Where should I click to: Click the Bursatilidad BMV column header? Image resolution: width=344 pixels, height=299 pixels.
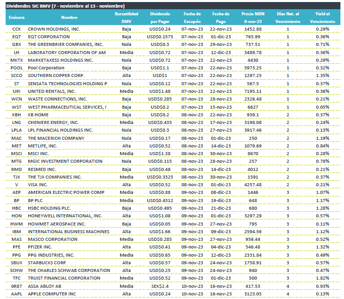[126, 17]
